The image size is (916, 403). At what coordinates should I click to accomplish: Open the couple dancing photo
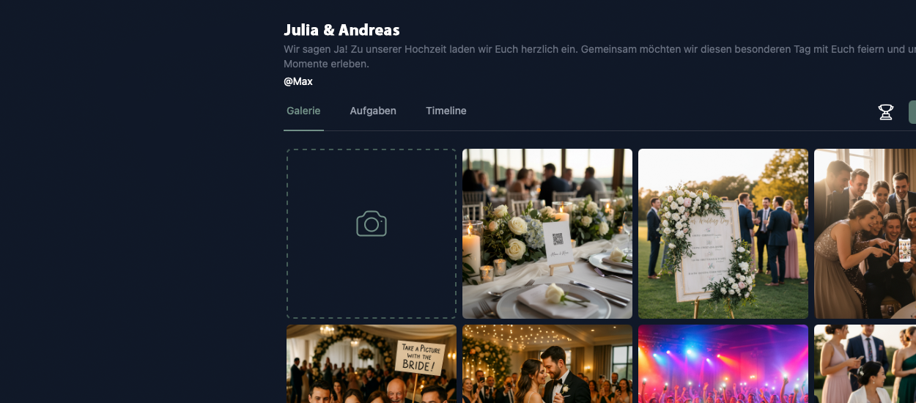coord(547,363)
